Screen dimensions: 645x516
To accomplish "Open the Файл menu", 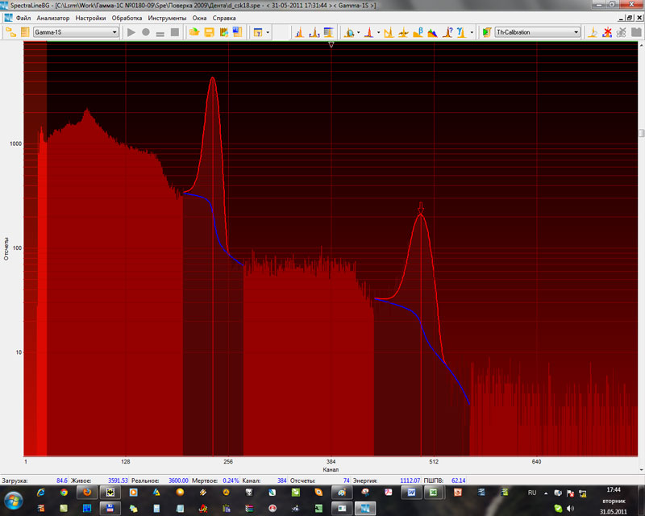I will pyautogui.click(x=23, y=18).
